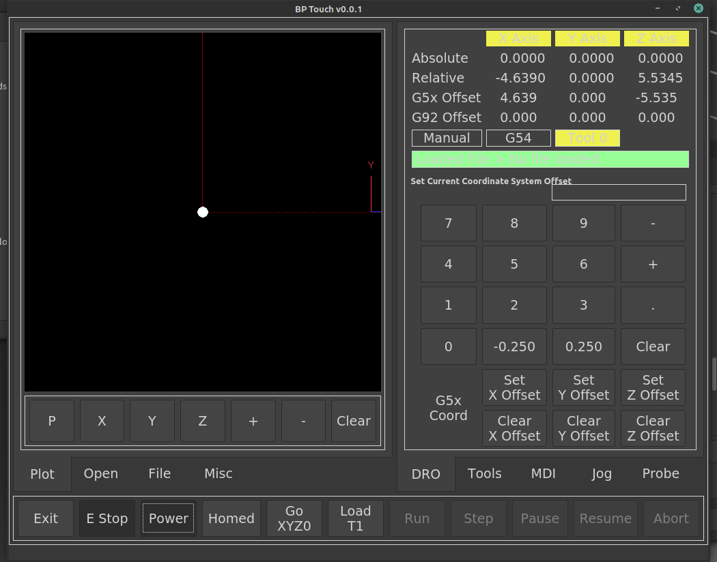This screenshot has width=717, height=562.
Task: Clear the keypad entry
Action: (x=653, y=346)
